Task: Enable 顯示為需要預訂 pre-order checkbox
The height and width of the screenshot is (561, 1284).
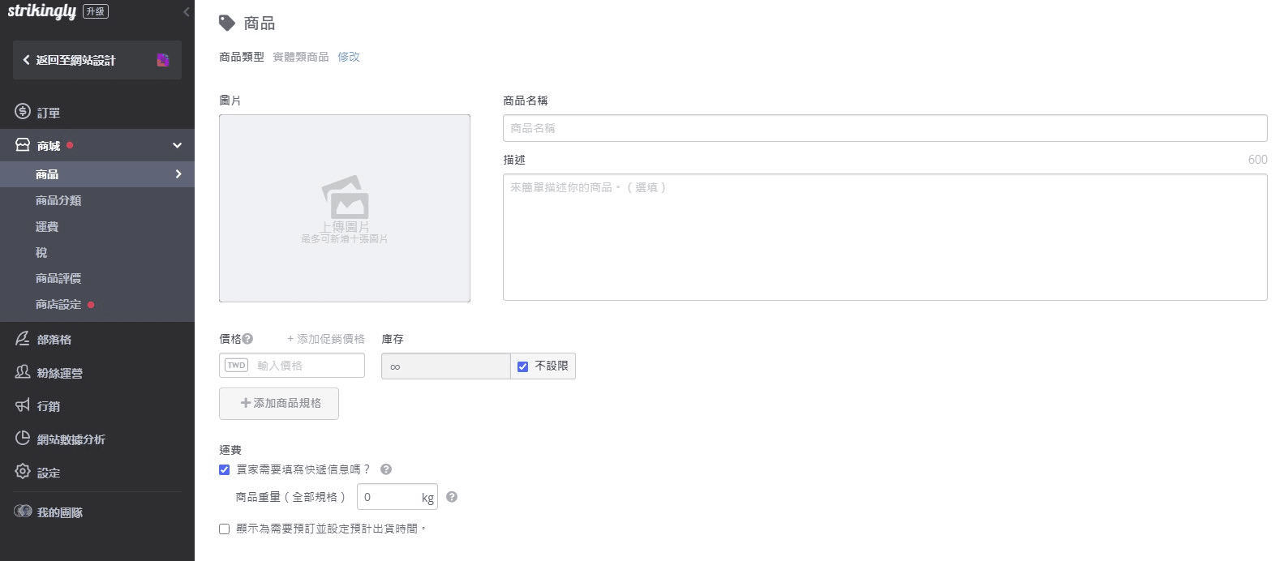Action: tap(225, 529)
